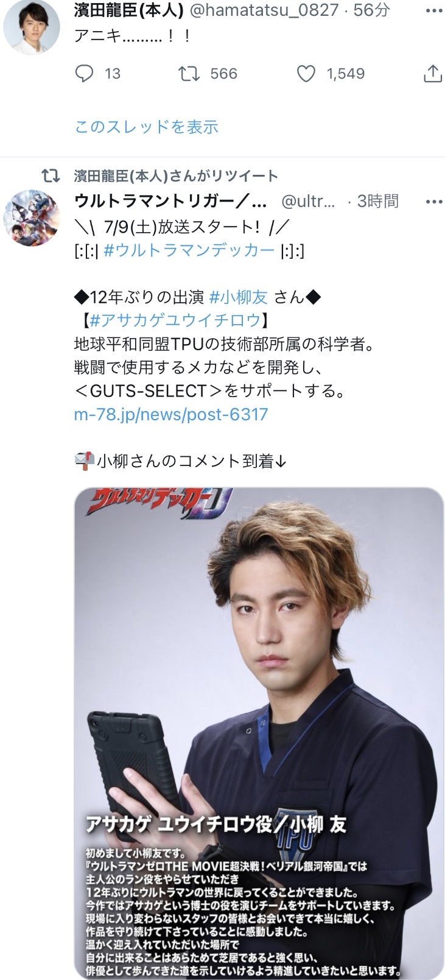Tap the retweet arrows icon showing 566
Viewport: 445px width, 980px height.
(189, 74)
